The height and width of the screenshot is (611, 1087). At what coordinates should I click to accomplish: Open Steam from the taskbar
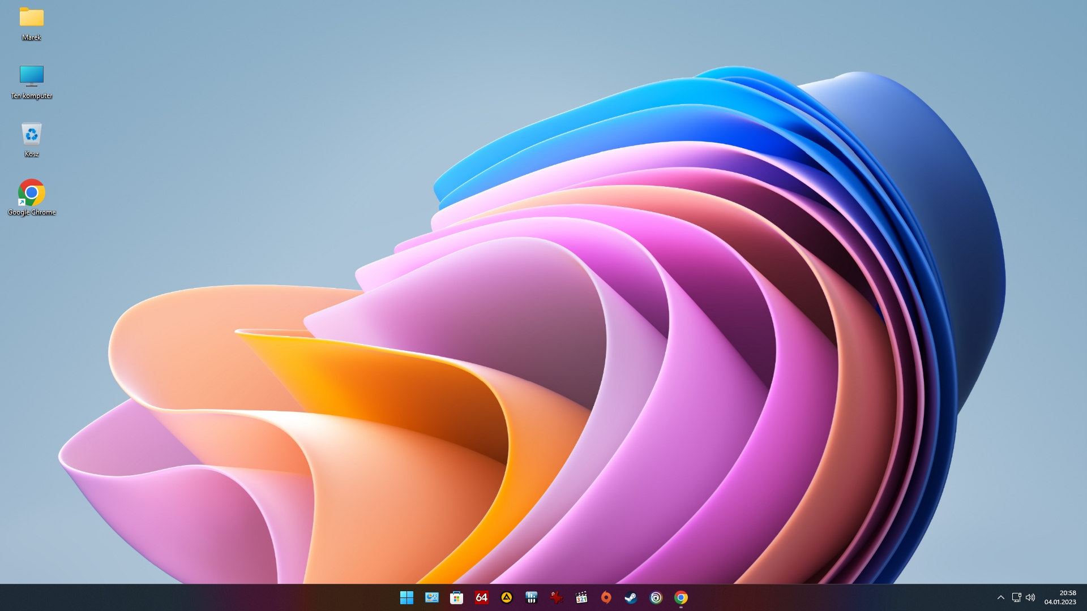click(x=631, y=597)
